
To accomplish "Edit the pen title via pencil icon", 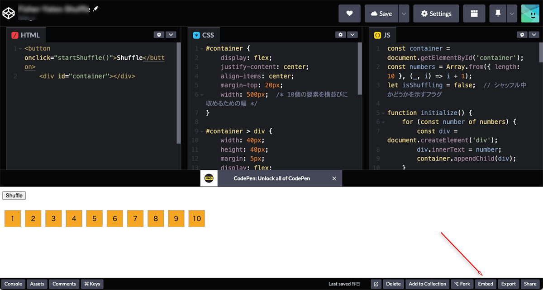I will click(x=95, y=8).
